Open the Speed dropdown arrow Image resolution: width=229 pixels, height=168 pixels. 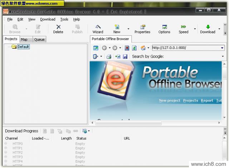[x=195, y=29]
